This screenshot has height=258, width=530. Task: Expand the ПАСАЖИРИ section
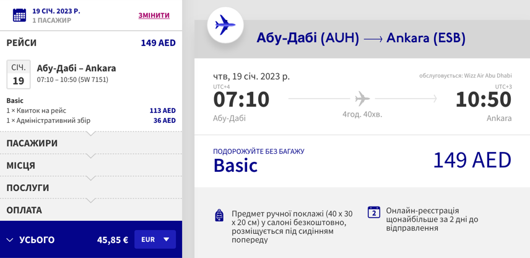(x=91, y=143)
